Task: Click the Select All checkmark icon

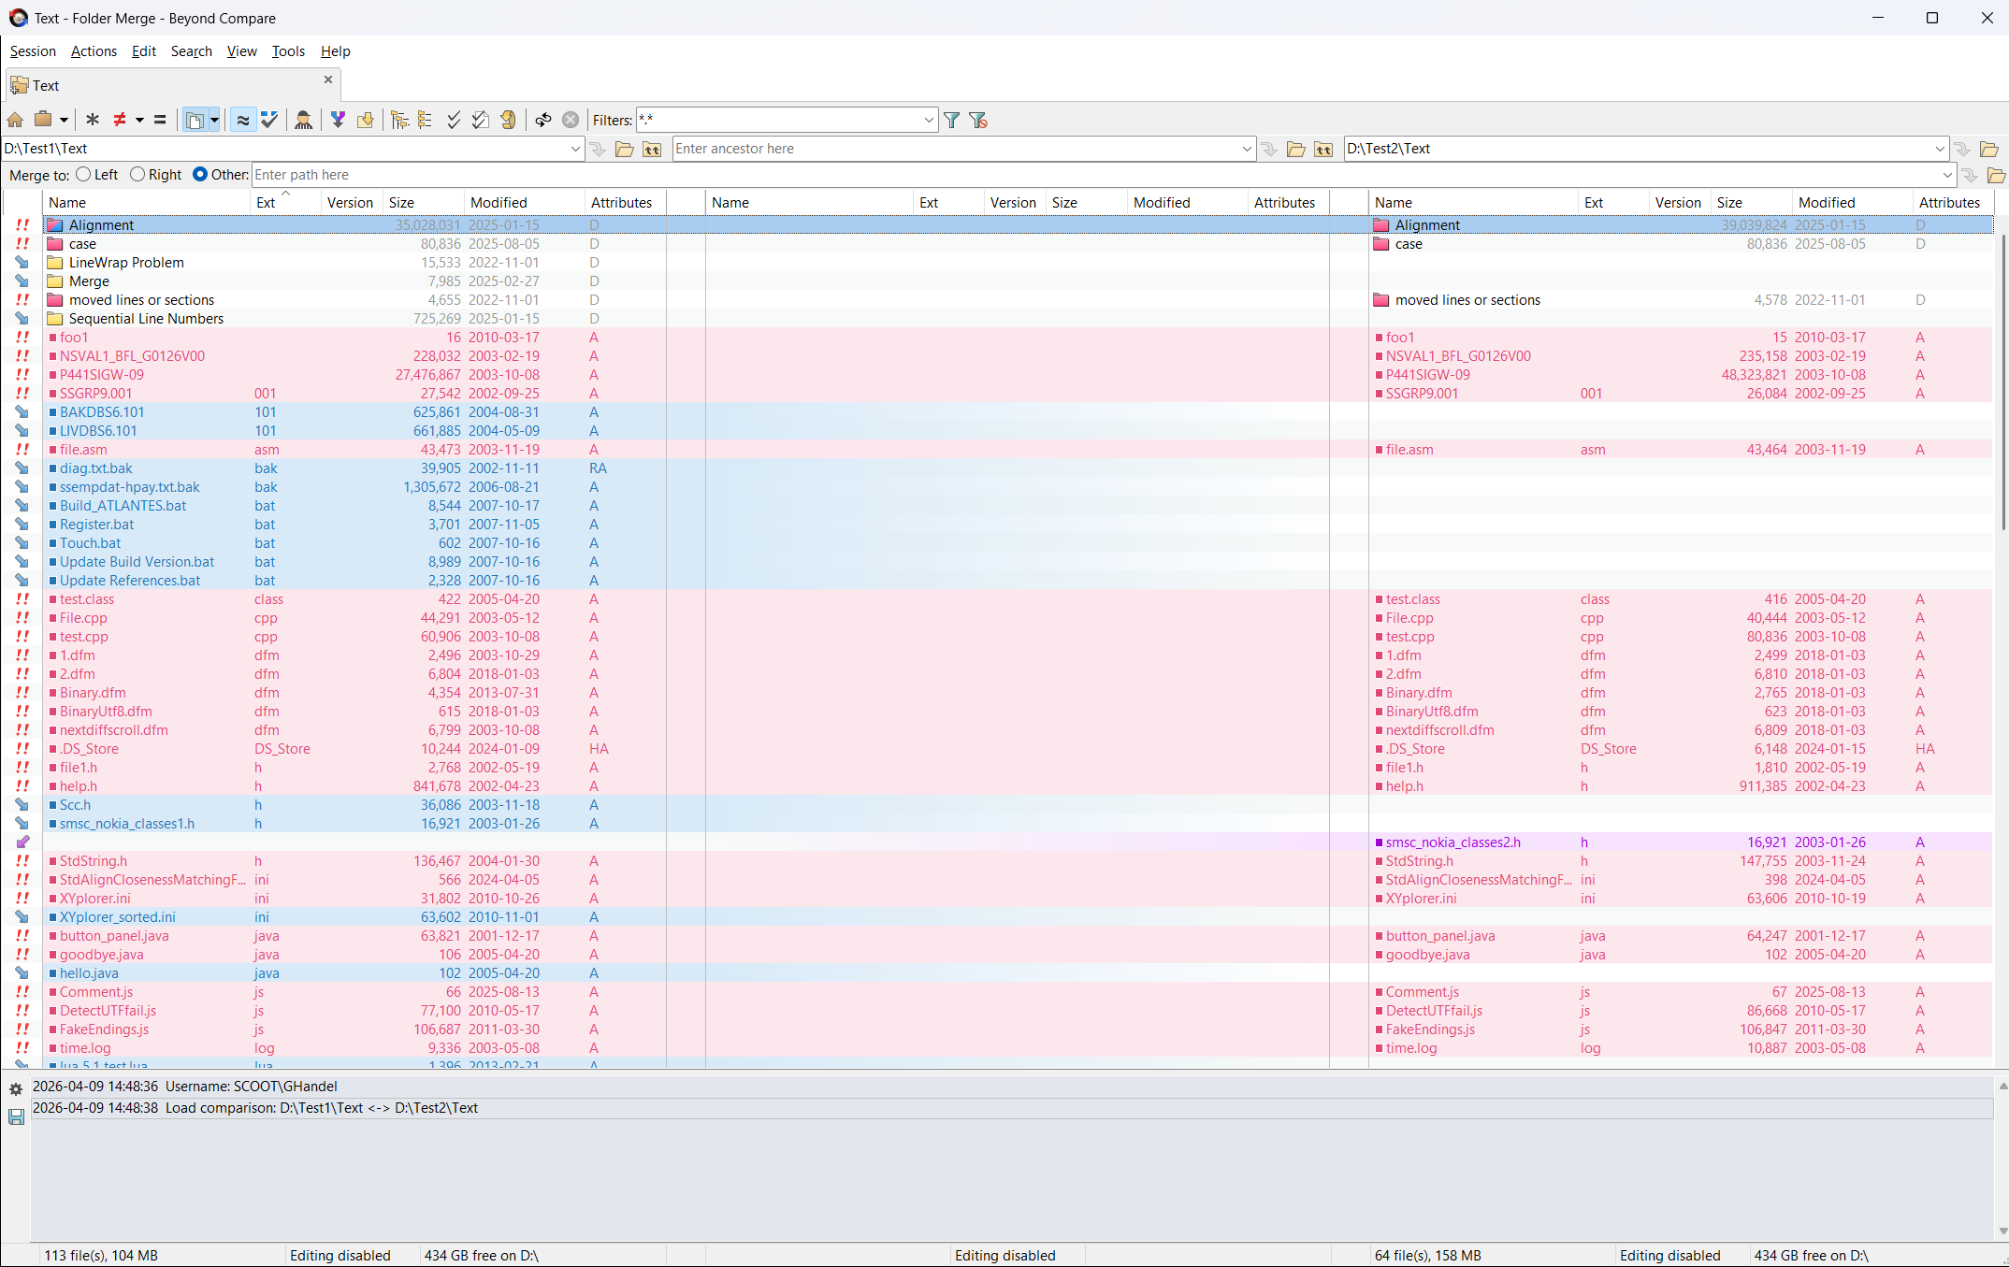Action: [x=454, y=120]
